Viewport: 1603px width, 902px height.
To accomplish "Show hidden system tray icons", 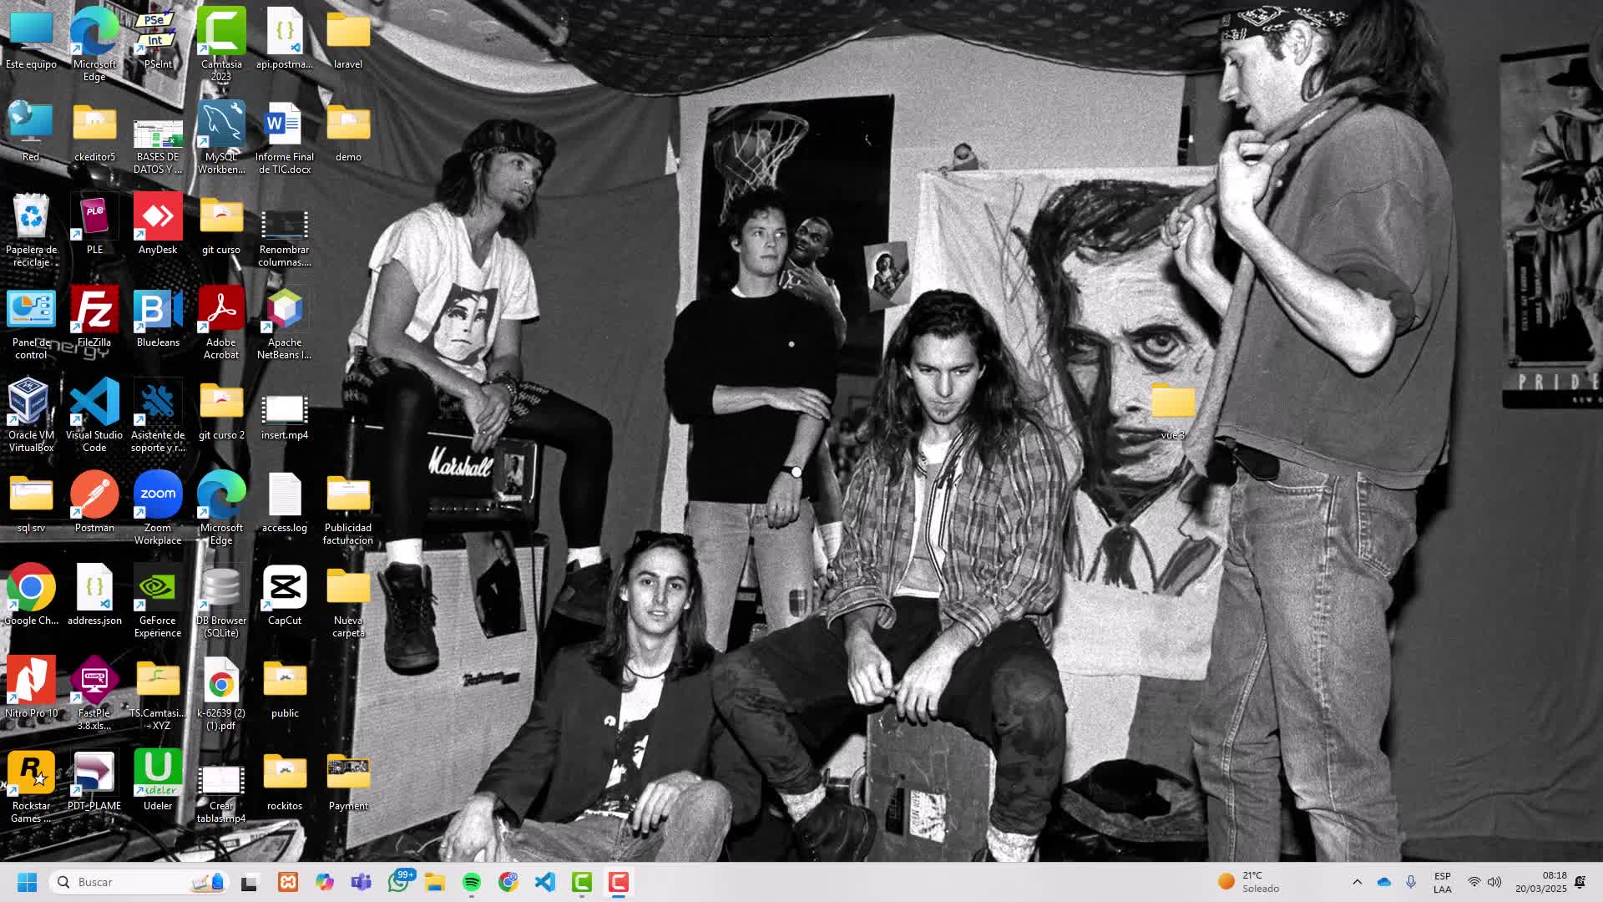I will coord(1357,882).
